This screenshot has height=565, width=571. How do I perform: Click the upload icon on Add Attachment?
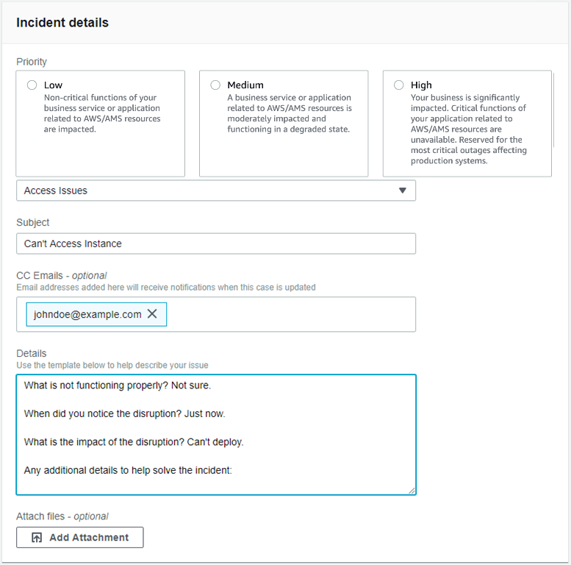coord(37,538)
